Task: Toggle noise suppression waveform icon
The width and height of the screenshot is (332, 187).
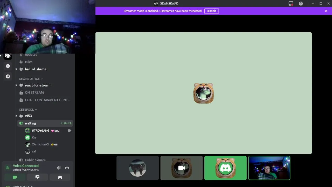Action: tap(59, 168)
